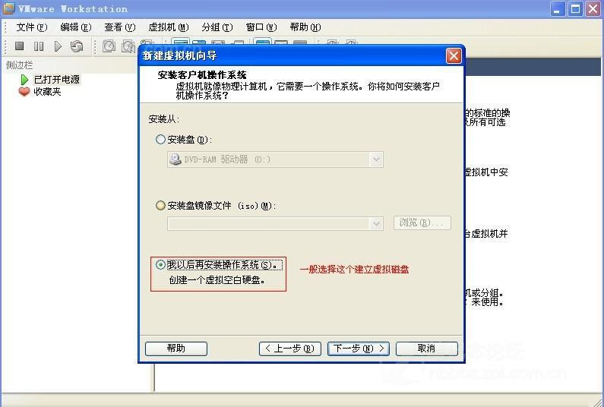Viewport: 604px width, 407px height.
Task: Click the power on (play) toolbar icon
Action: (58, 46)
